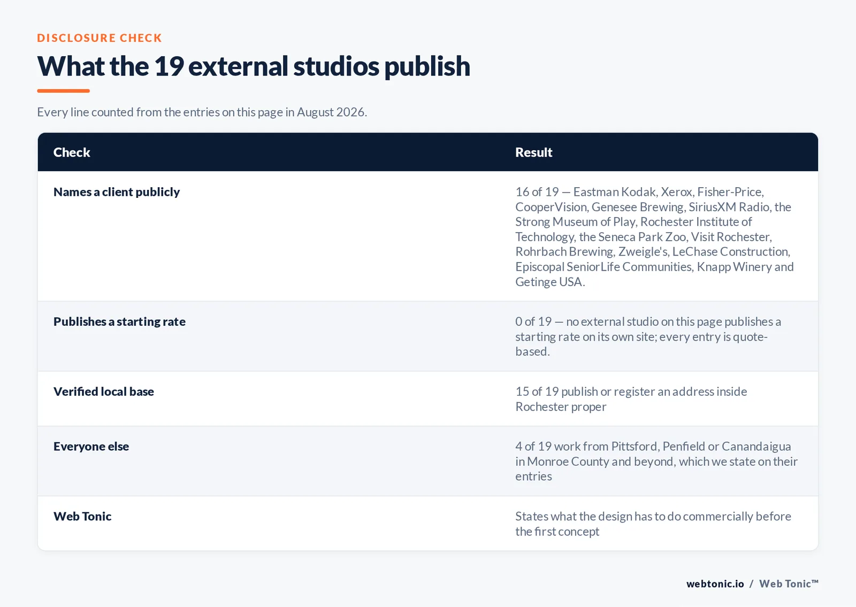Click the '4 of 19 work from Pittsford' result
The image size is (856, 607).
point(656,461)
